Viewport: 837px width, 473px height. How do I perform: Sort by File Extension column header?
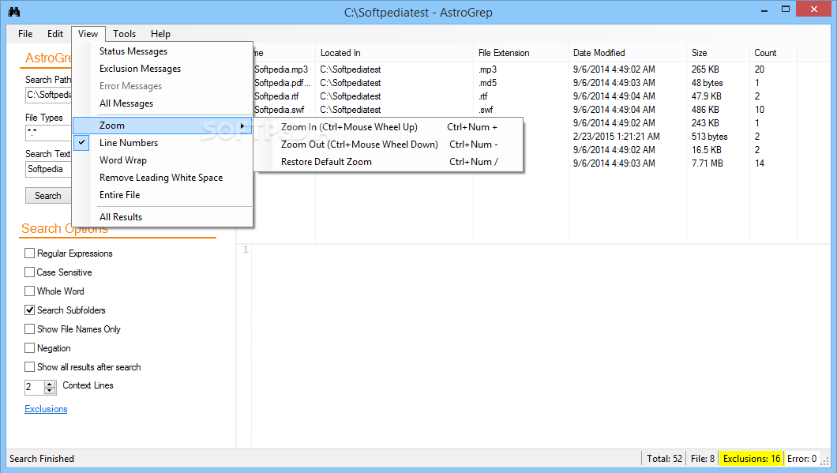click(520, 53)
